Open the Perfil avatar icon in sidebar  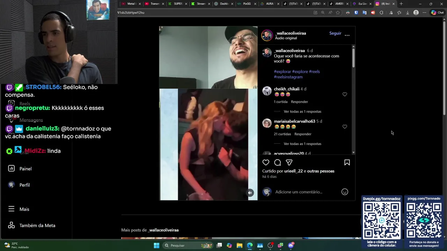pyautogui.click(x=11, y=185)
